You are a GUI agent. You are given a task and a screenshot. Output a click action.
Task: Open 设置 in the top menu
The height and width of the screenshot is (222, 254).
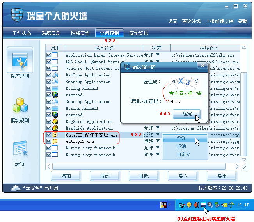[172, 21]
